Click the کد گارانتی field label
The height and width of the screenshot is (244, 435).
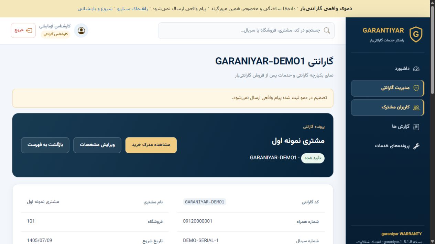pos(310,202)
